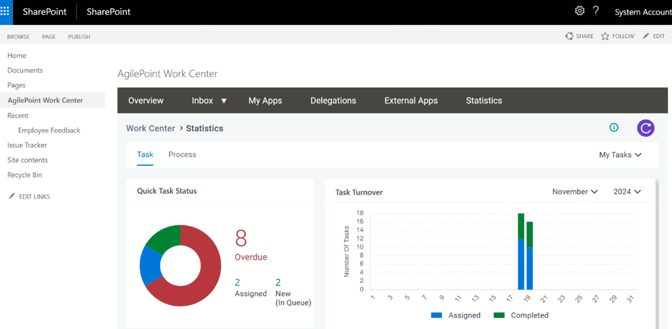Click the vertical scrollbar beside Task Turnover
Viewport: 672px width, 329px height.
pos(656,254)
